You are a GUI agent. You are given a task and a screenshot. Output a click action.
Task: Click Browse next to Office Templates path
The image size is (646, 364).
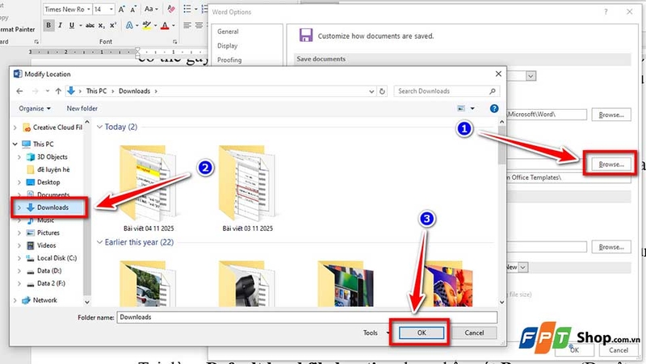[x=611, y=165]
